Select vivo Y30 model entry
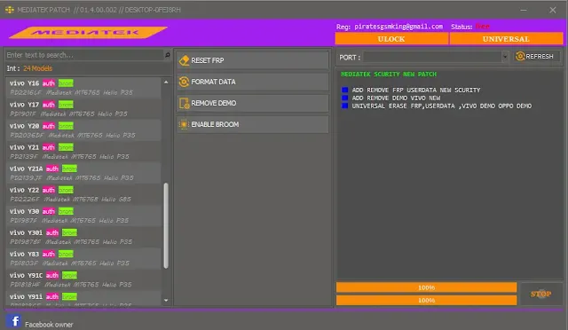 [83, 216]
